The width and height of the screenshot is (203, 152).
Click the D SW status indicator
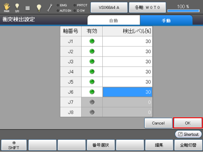[x=79, y=11]
